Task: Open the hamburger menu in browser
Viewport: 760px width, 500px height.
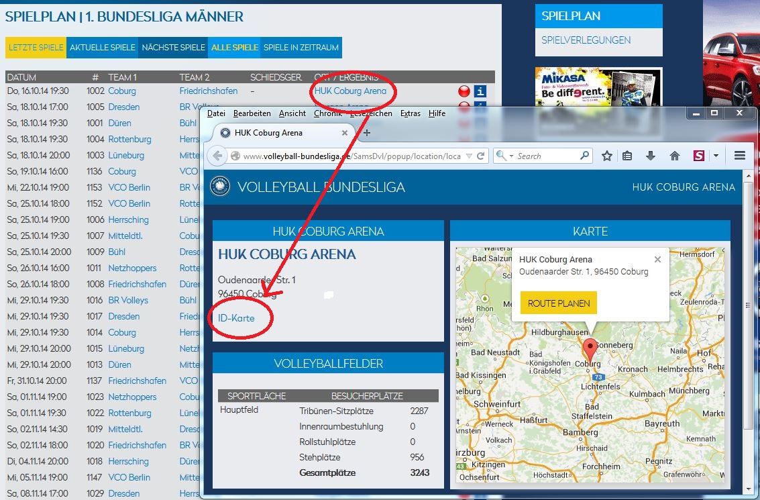Action: click(740, 156)
